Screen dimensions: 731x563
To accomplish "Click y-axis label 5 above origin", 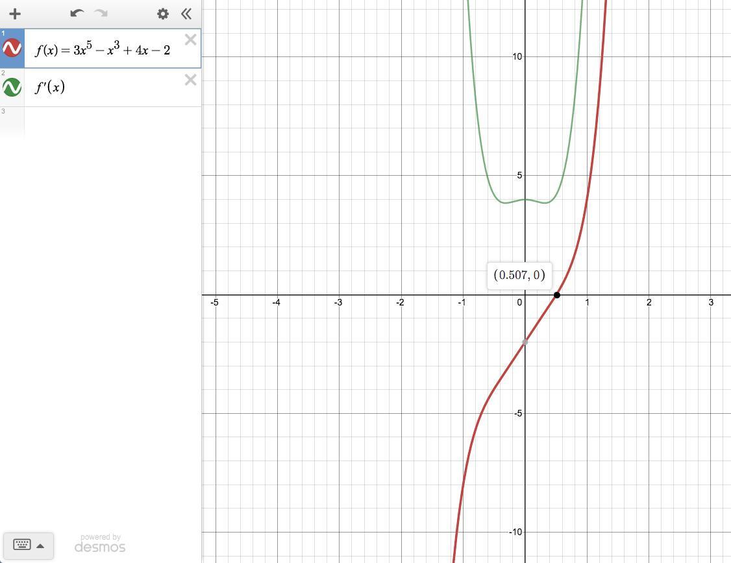I will [x=519, y=176].
